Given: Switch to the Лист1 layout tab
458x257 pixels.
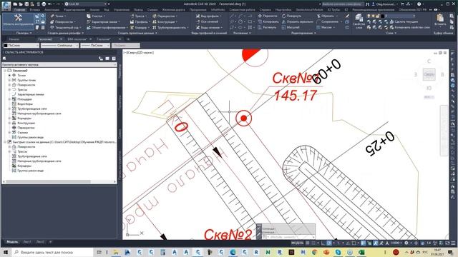Looking at the screenshot, I should 27,242.
